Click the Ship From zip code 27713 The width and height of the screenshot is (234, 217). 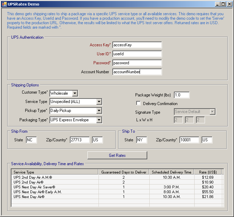pos(80,140)
